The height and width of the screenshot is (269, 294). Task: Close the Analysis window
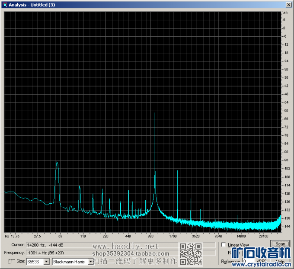[288, 4]
